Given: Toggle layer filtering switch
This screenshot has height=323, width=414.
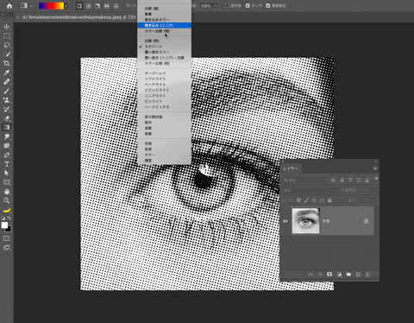Looking at the screenshot, I should pos(376,179).
